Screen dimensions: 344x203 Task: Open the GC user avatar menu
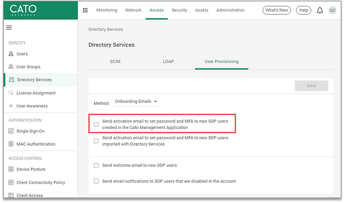(332, 10)
